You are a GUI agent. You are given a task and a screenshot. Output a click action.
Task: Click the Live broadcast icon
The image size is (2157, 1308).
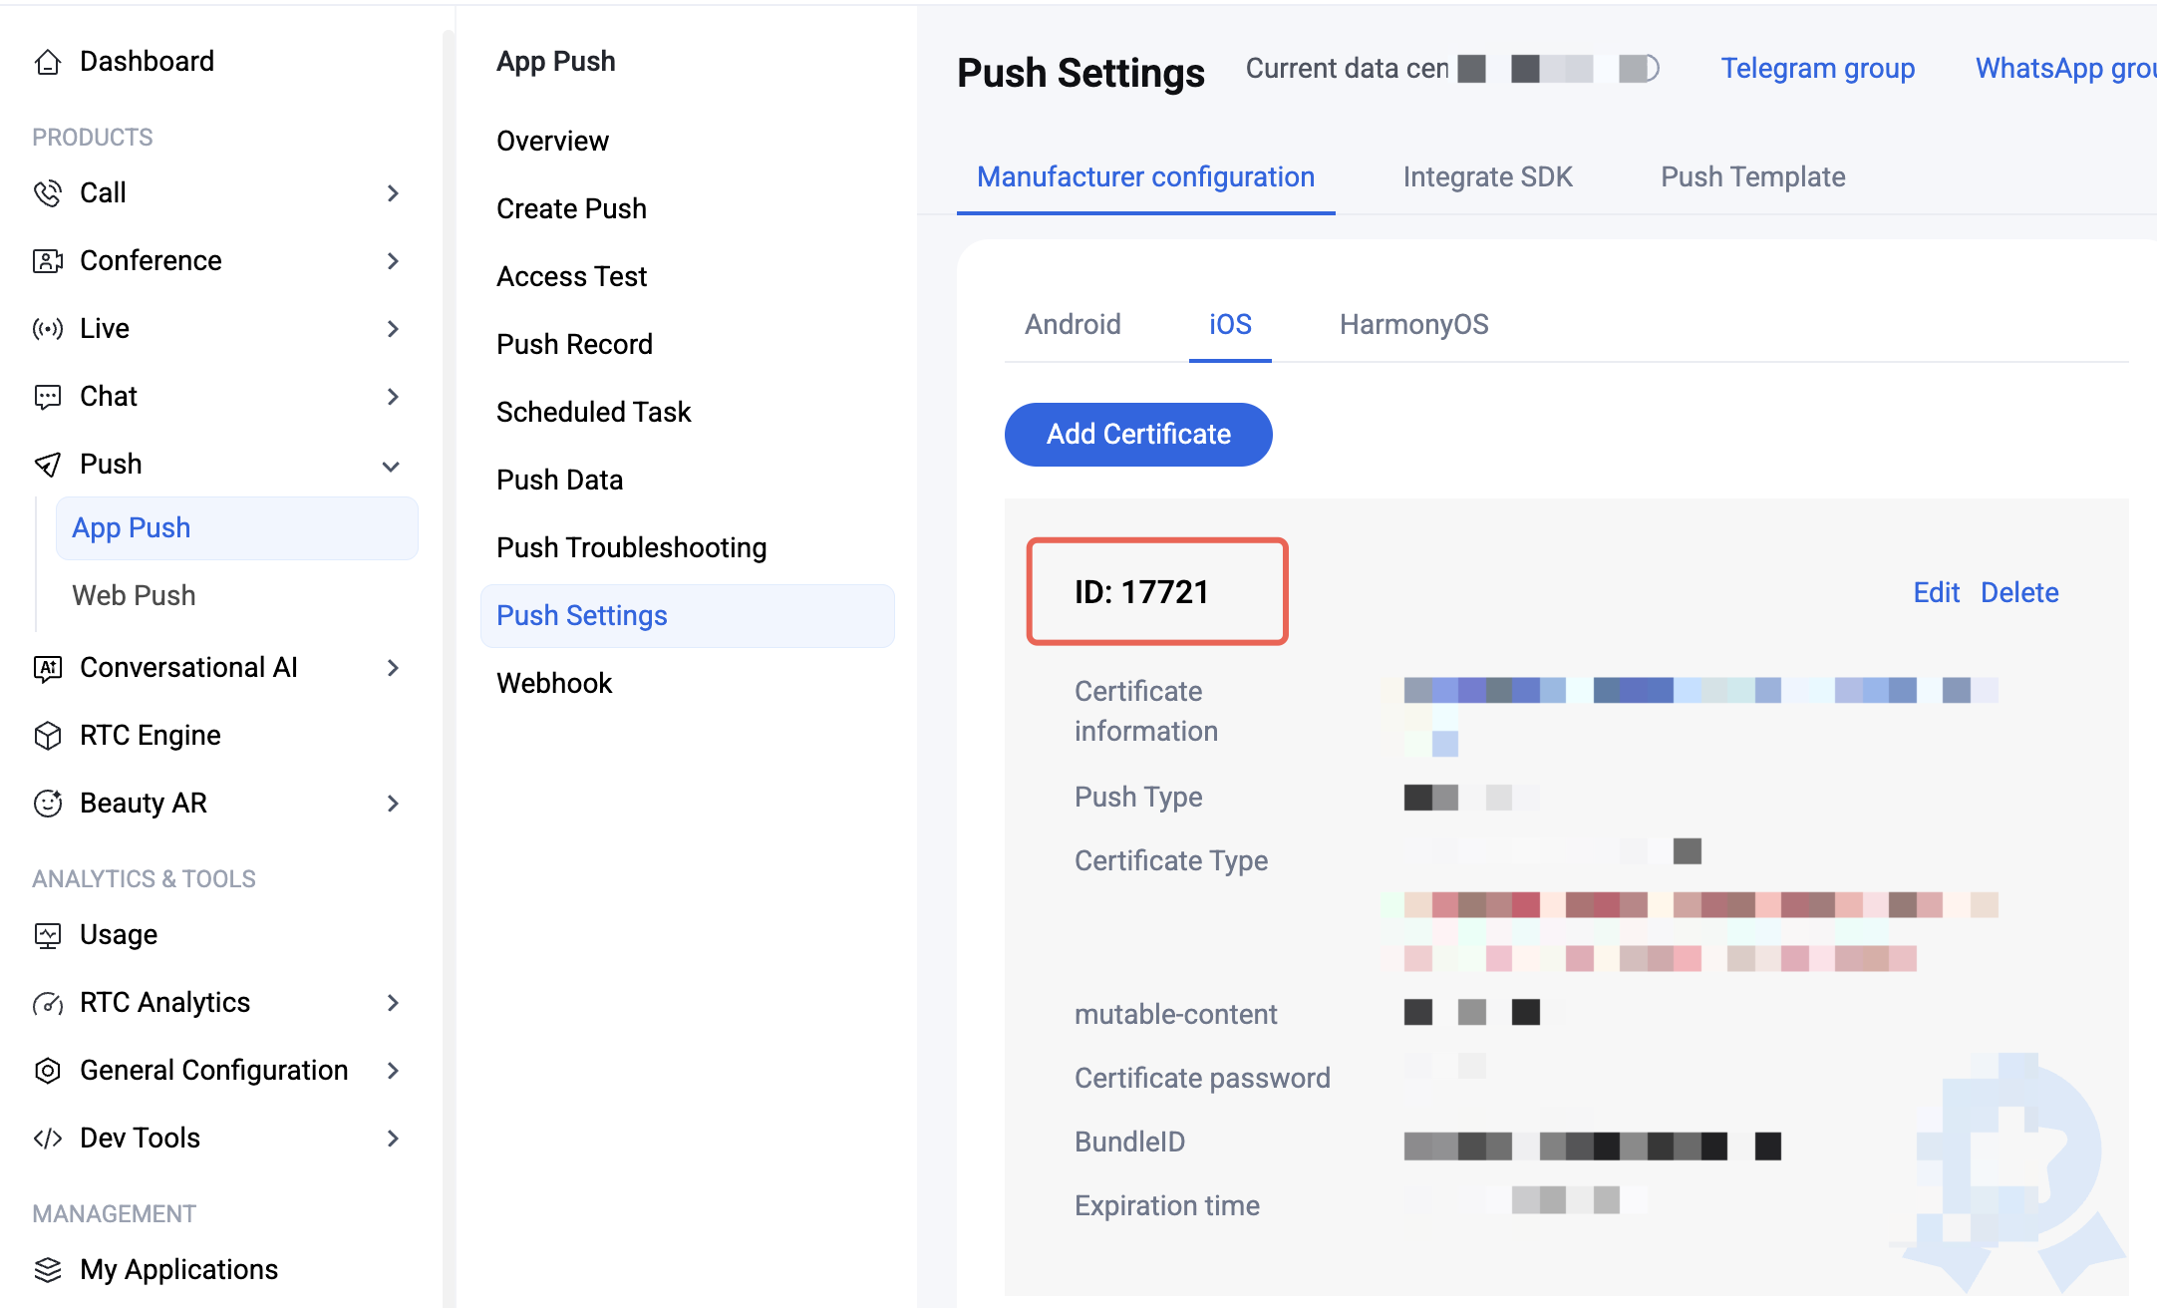point(48,329)
